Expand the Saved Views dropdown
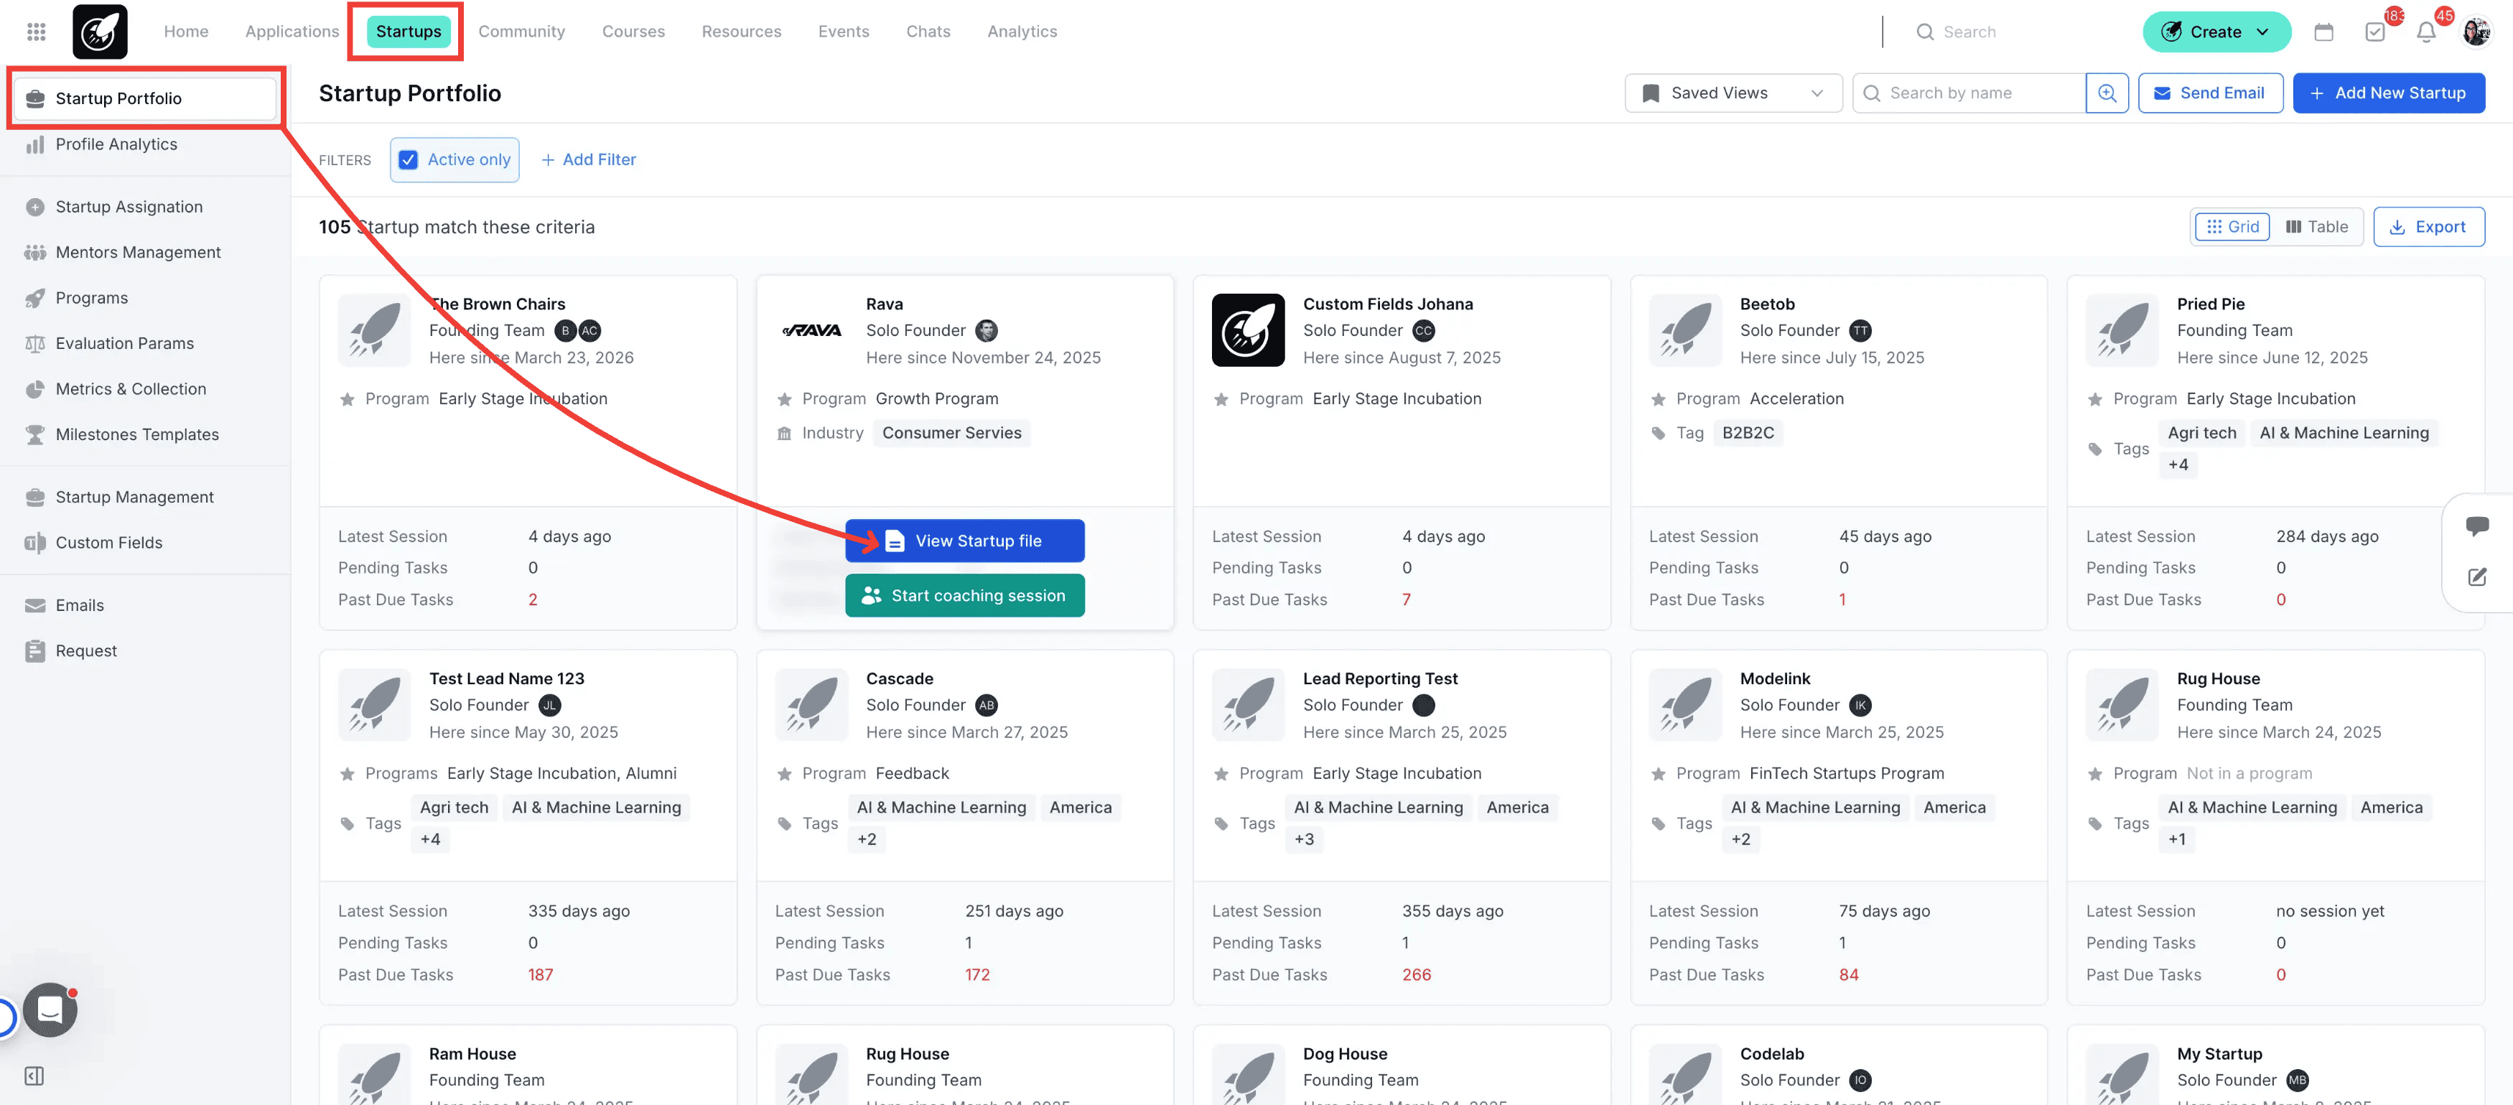The height and width of the screenshot is (1105, 2513). pos(1733,93)
